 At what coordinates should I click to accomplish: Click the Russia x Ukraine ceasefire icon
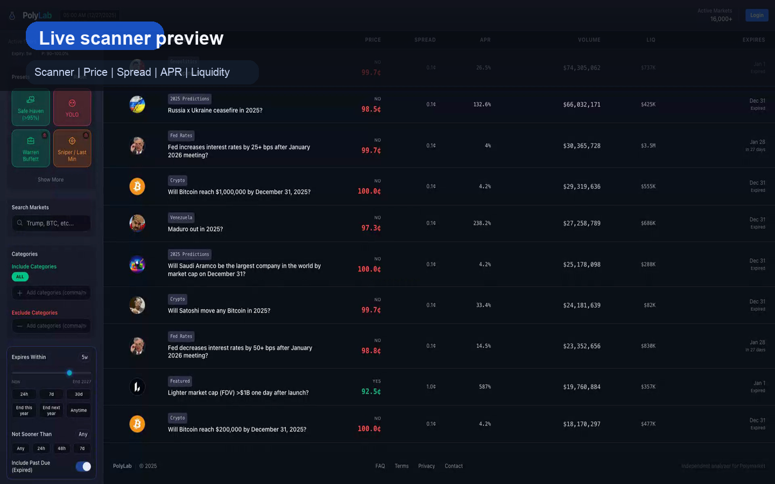point(137,104)
